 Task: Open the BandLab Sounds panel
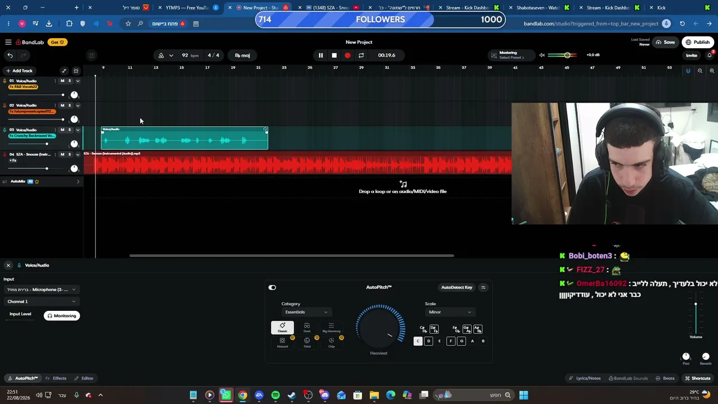tap(628, 378)
